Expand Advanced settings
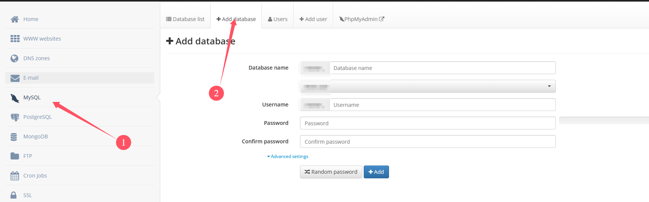Screen dimensions: 649x202 (288, 156)
